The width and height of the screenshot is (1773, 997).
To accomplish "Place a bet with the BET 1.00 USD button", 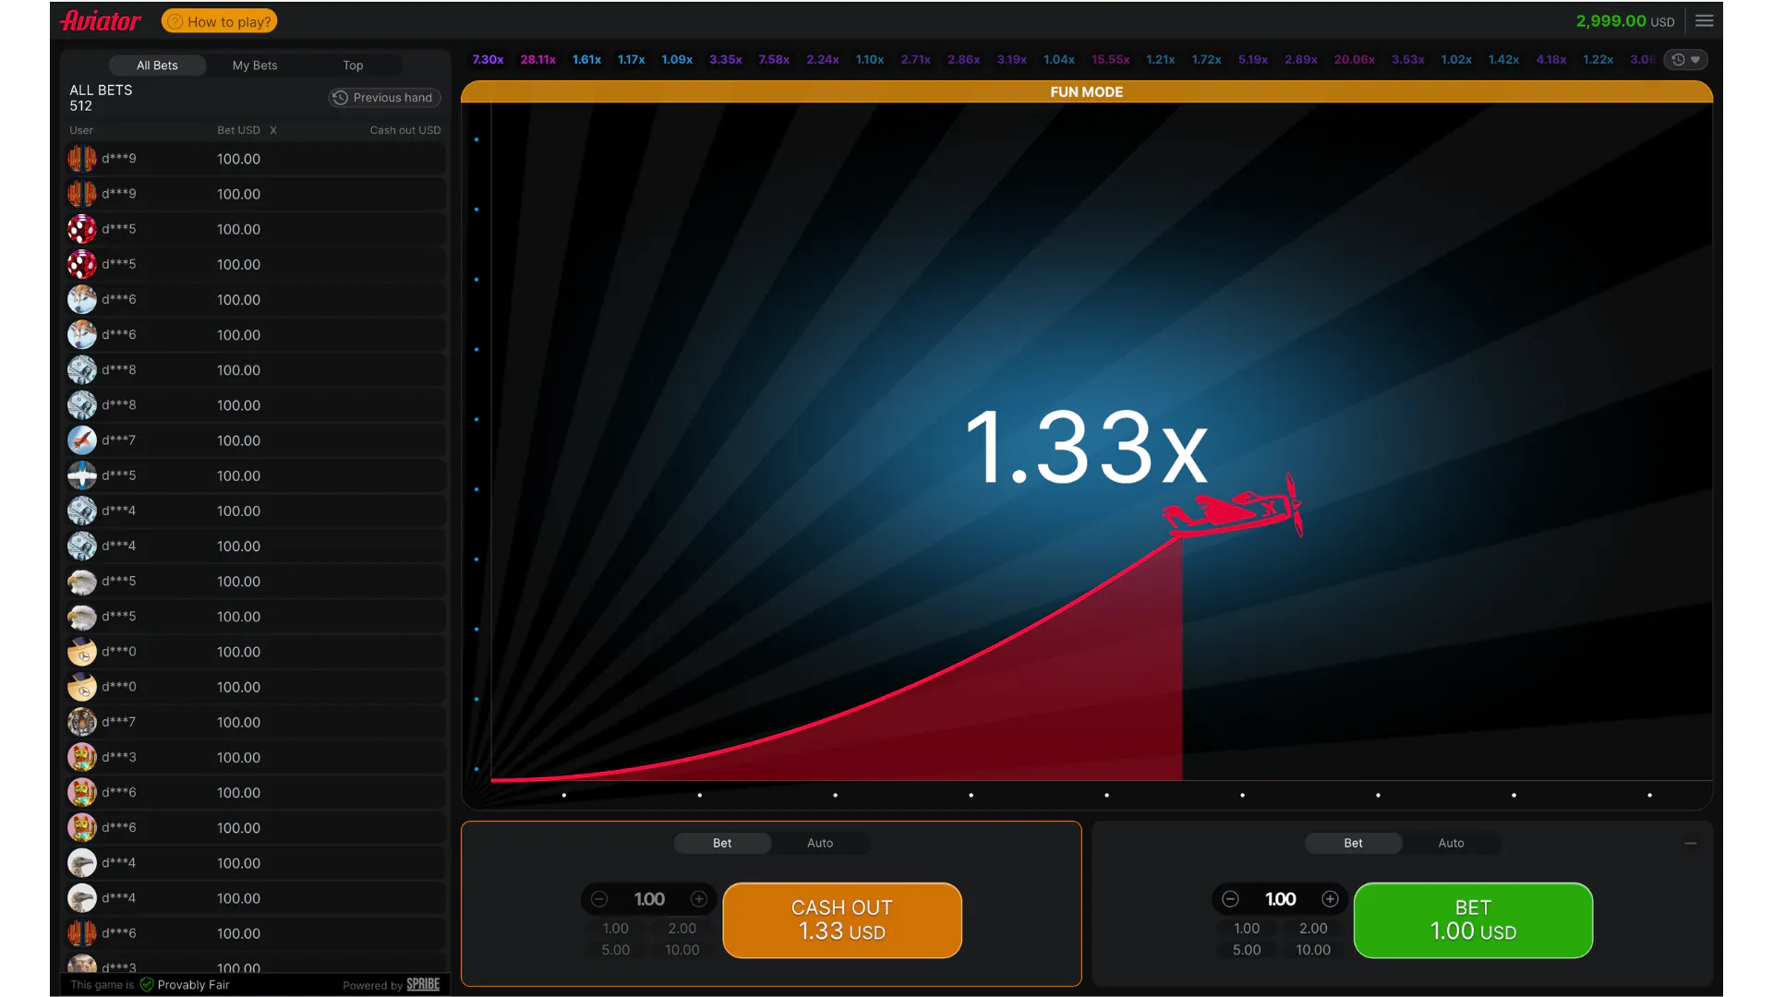I will coord(1472,919).
